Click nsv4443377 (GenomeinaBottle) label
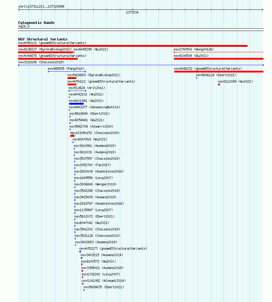The height and width of the screenshot is (302, 272). (94, 107)
